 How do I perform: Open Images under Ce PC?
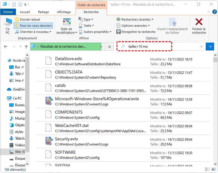coord(17,112)
